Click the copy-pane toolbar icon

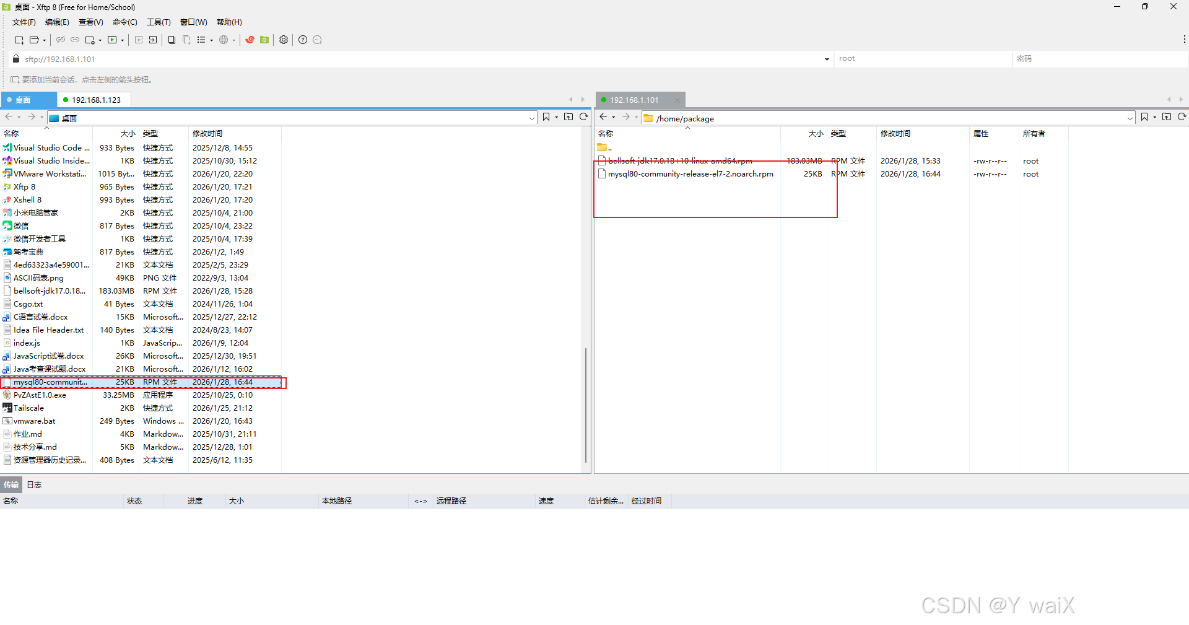[172, 40]
